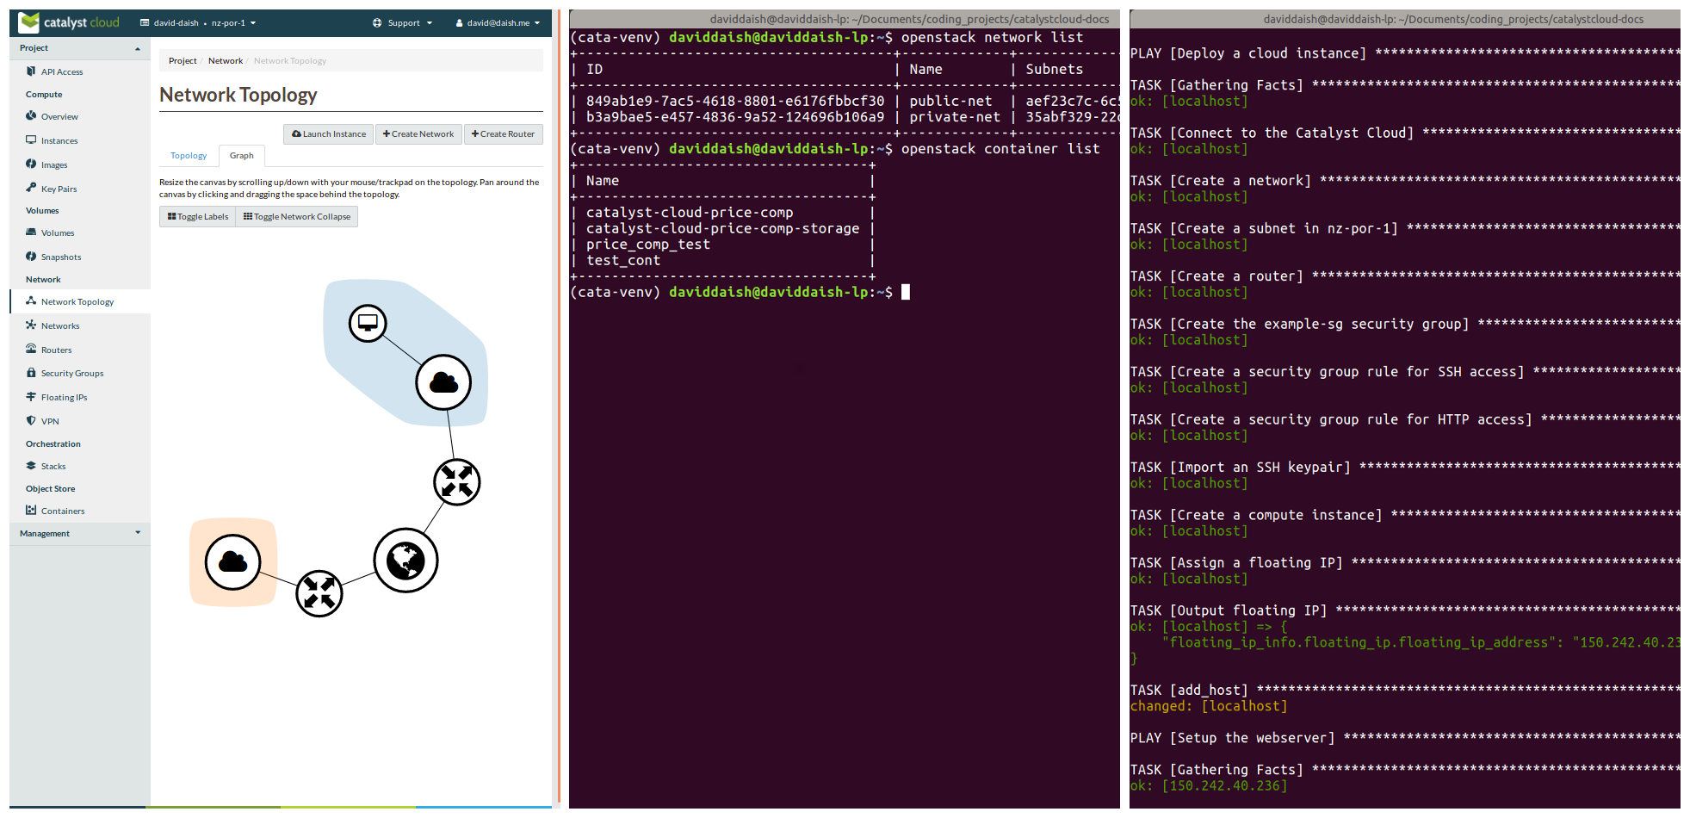The height and width of the screenshot is (818, 1690).
Task: Click the Create Router button
Action: (x=504, y=134)
